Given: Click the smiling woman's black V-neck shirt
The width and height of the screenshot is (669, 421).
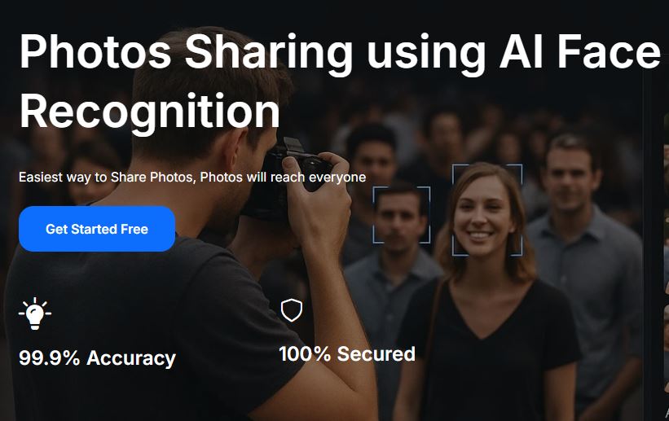Looking at the screenshot, I should [486, 350].
